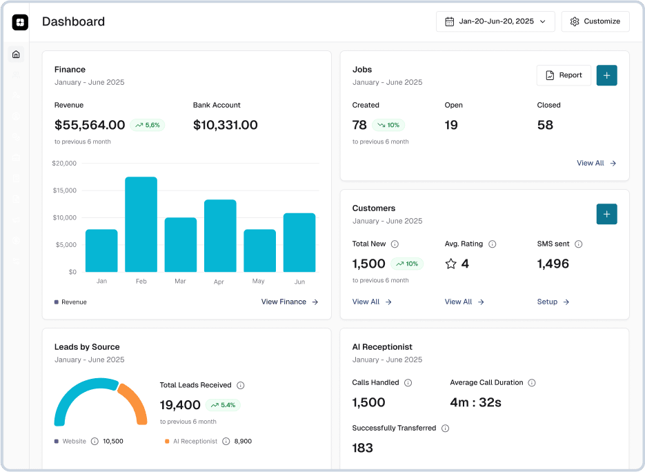Open the Customize dashboard settings
Viewport: 645px width, 472px height.
[x=595, y=21]
